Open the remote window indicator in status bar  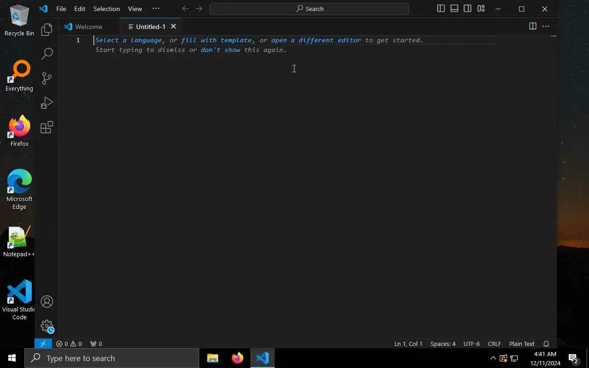point(43,344)
